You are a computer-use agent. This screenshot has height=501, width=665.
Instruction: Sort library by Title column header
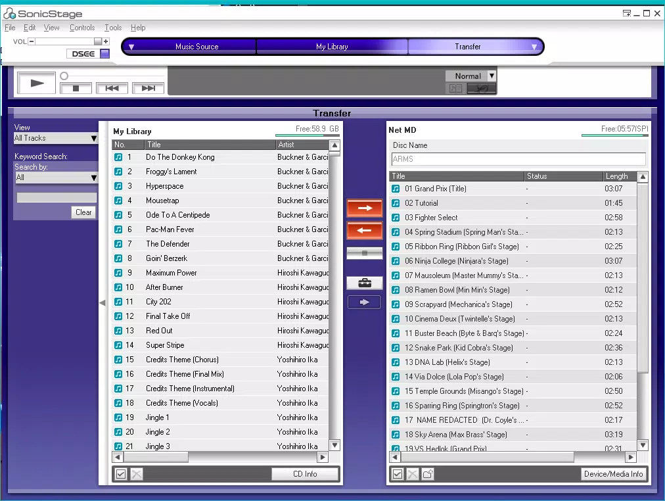coord(210,145)
